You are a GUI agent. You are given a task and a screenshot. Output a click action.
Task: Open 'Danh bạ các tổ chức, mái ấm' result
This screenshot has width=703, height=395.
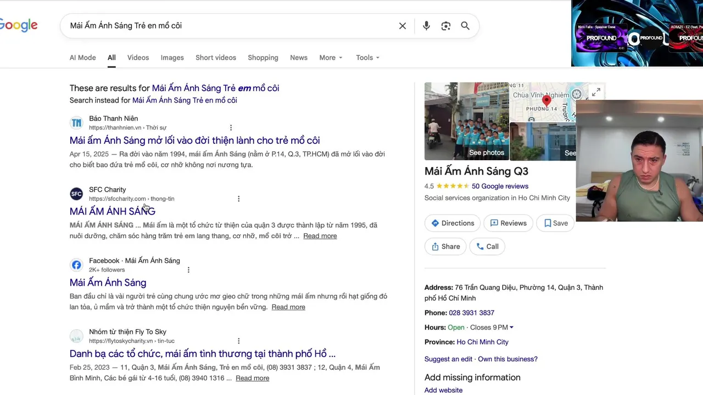click(203, 354)
